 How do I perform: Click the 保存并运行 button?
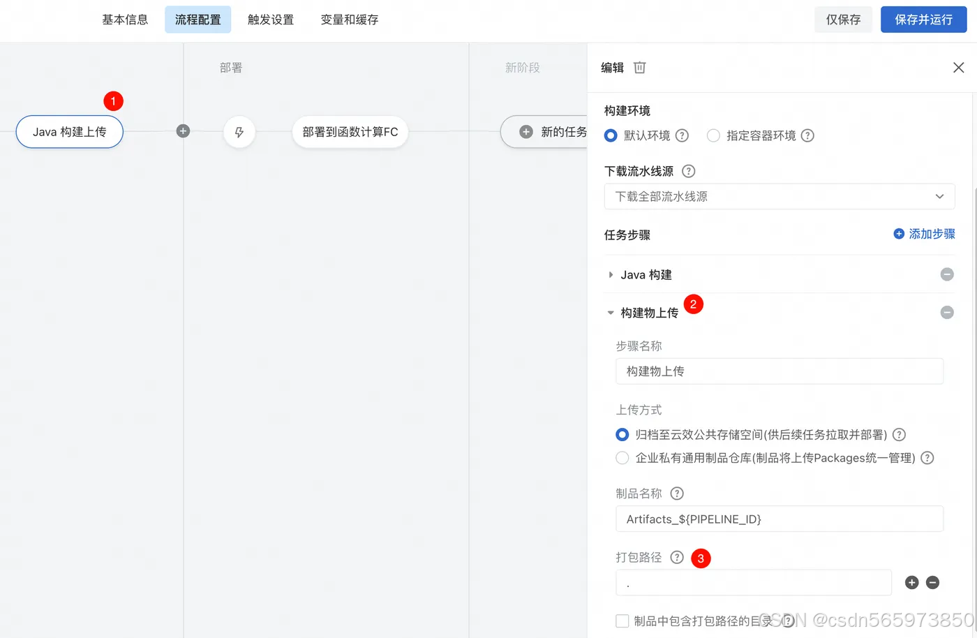[923, 20]
